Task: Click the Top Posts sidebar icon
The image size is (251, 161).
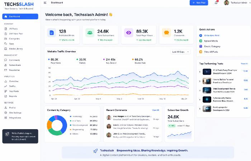Action: (6, 91)
